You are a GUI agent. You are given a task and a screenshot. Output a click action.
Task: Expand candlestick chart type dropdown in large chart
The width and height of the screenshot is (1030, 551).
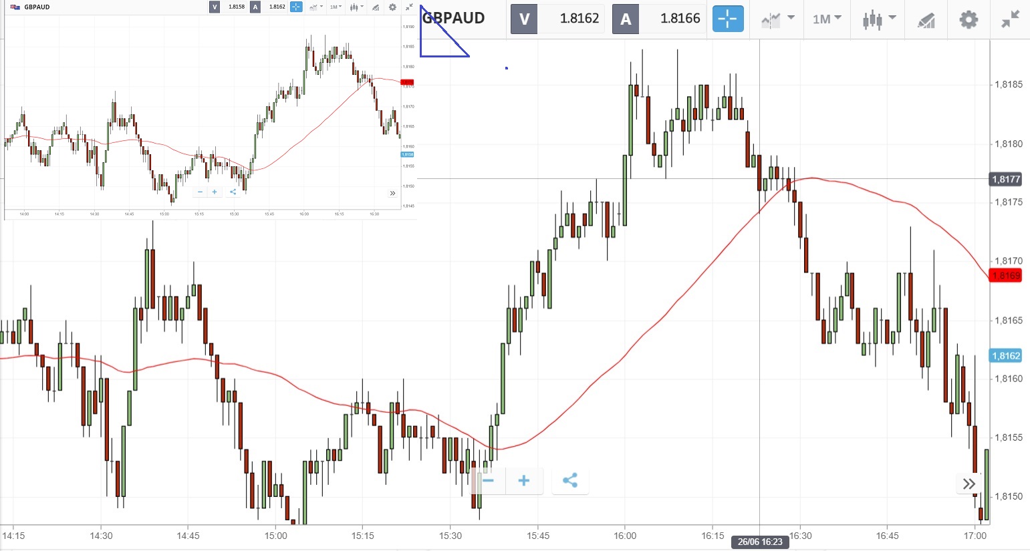(878, 19)
